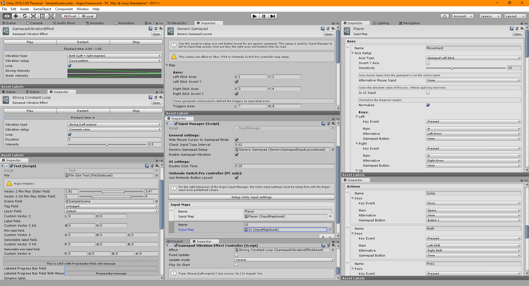Toggle Pivot mode in the toolbar
The image size is (529, 286).
70,16
